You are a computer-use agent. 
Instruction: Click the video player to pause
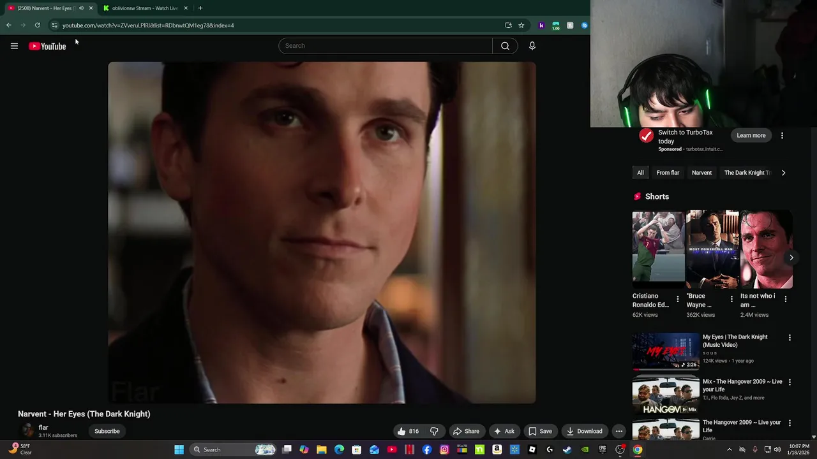(x=322, y=233)
